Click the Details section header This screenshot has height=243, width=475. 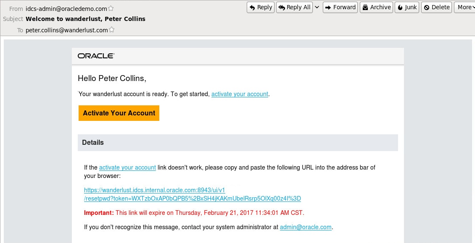pyautogui.click(x=93, y=142)
